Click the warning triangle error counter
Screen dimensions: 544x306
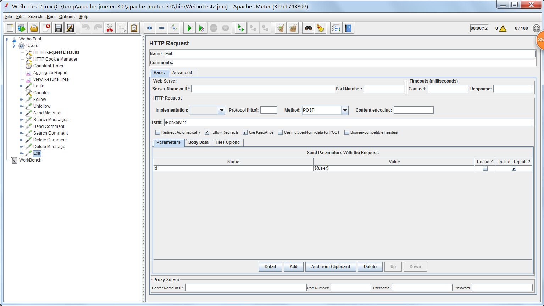503,28
